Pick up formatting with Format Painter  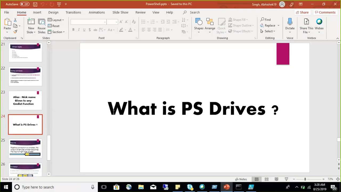pyautogui.click(x=15, y=31)
